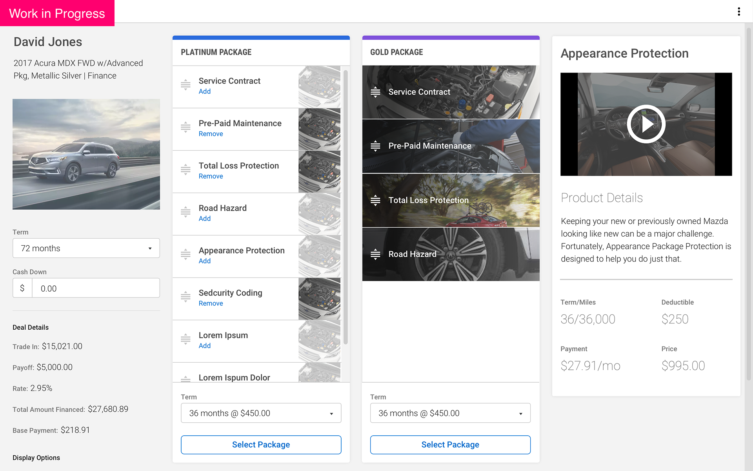Click the page vertical scrollbar at right
Viewport: 753px width, 471px height.
click(x=749, y=204)
